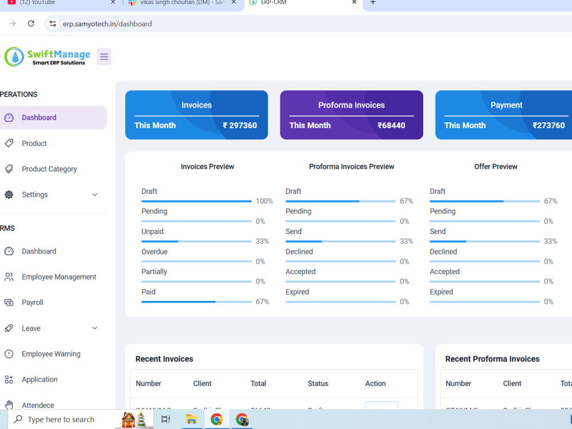Click the Operations Dashboard gauge icon

[9, 117]
